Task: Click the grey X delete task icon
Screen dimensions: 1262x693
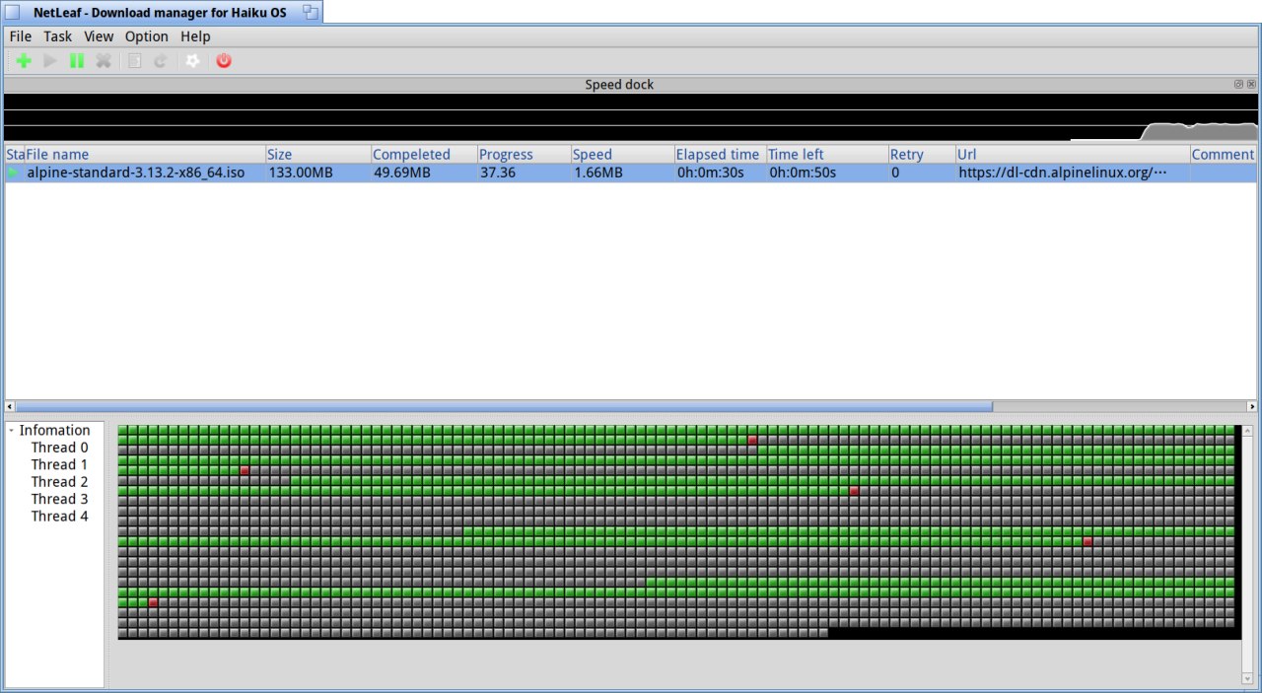Action: coord(104,61)
